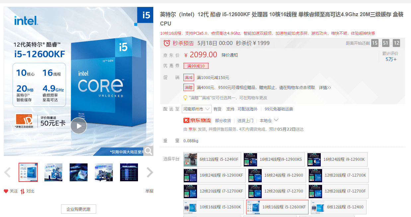The width and height of the screenshot is (411, 217).
Task: Click the 企业购更优惠 button
Action: (79, 209)
